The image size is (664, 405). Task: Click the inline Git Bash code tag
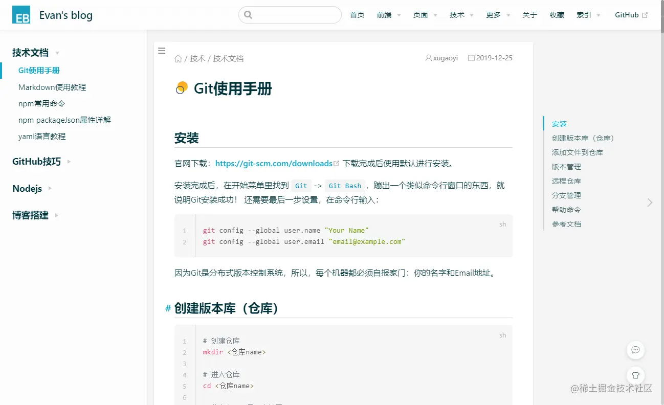(x=345, y=186)
